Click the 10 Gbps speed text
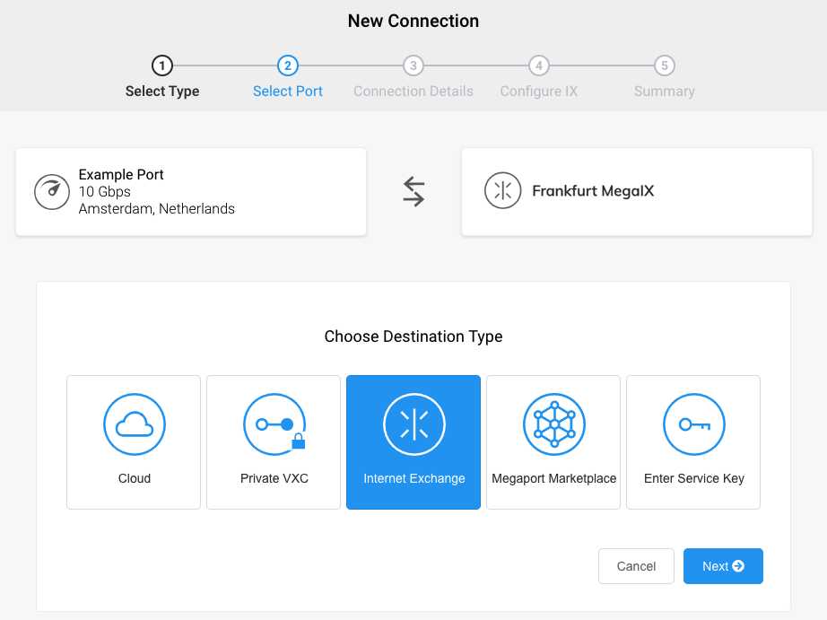 (x=104, y=191)
